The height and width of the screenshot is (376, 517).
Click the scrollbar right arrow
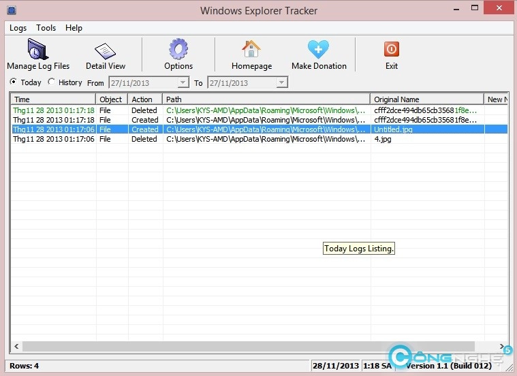(x=502, y=346)
